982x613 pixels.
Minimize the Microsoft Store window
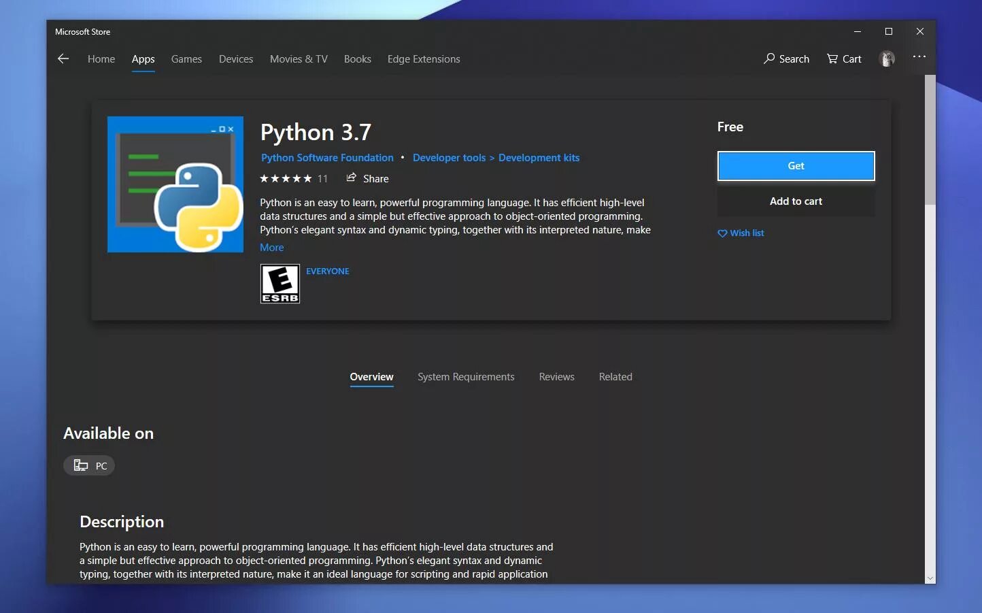(x=858, y=31)
